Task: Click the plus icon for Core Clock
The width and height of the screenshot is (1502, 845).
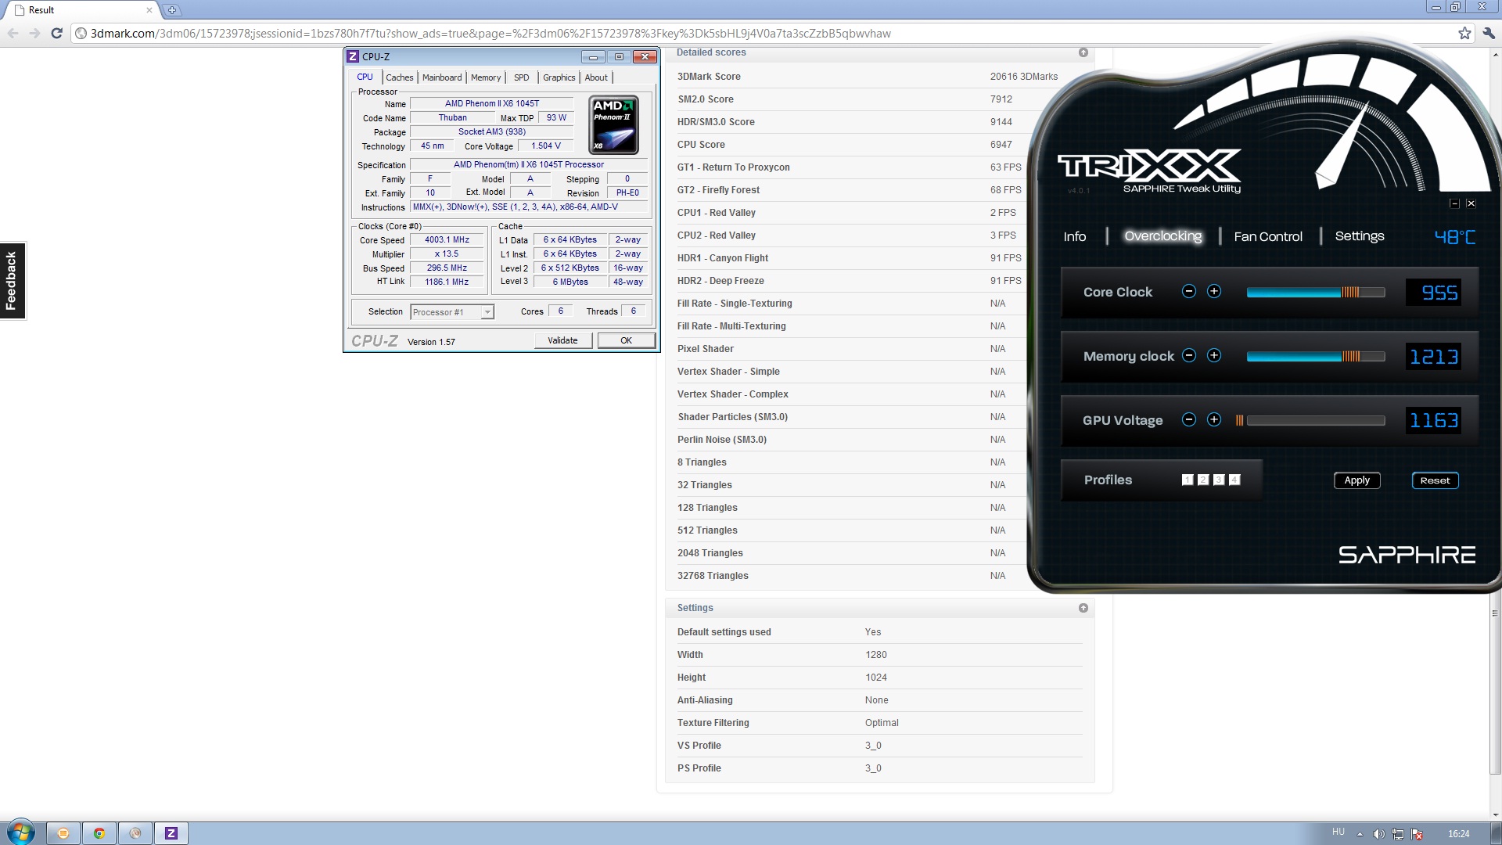Action: tap(1214, 291)
